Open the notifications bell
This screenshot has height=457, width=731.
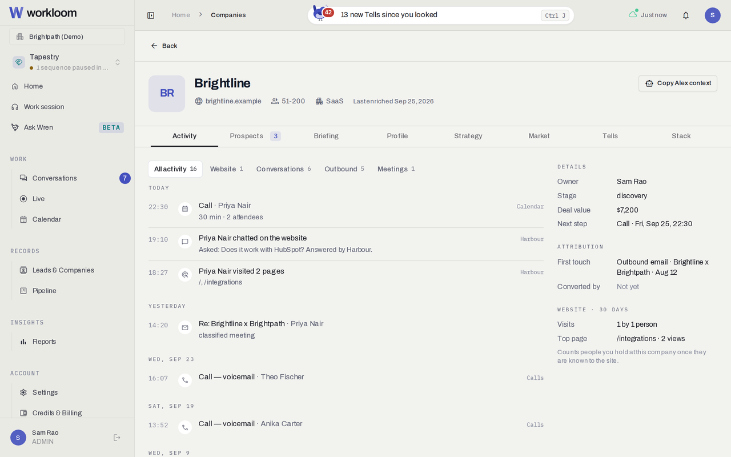686,15
